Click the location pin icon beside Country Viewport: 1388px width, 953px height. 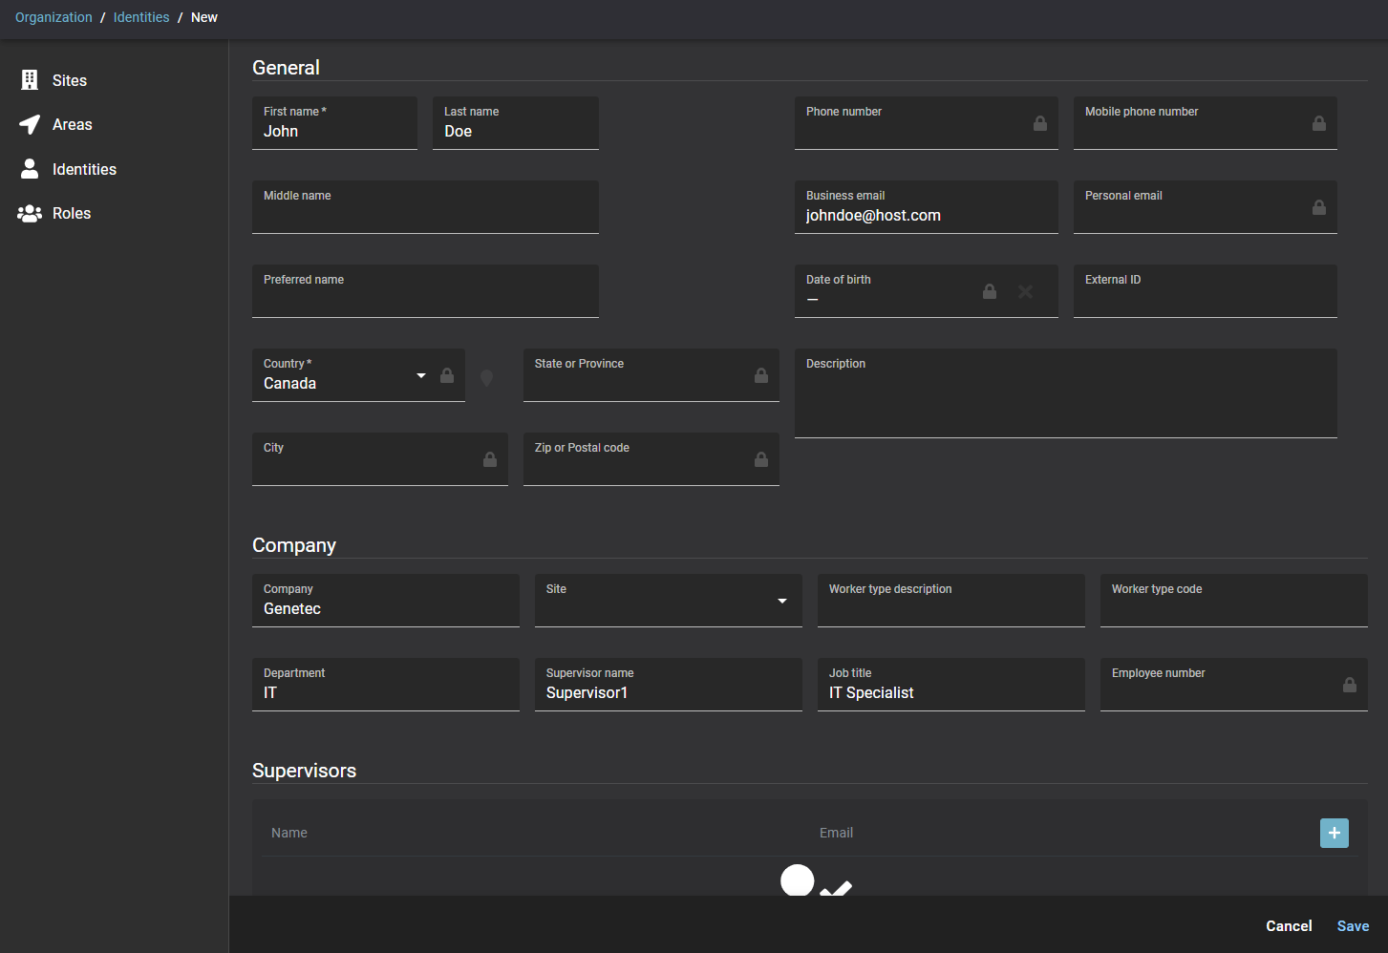point(486,378)
